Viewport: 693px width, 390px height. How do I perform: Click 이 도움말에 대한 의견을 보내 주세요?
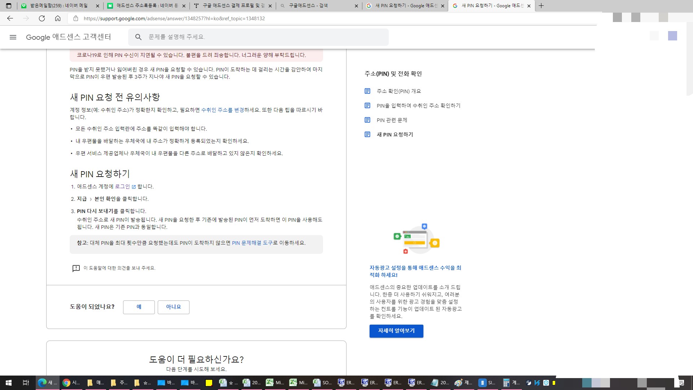[x=119, y=268]
